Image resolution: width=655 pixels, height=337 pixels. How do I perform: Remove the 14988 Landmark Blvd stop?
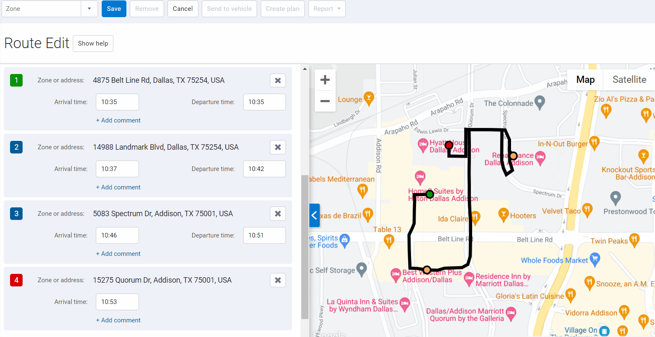(277, 147)
